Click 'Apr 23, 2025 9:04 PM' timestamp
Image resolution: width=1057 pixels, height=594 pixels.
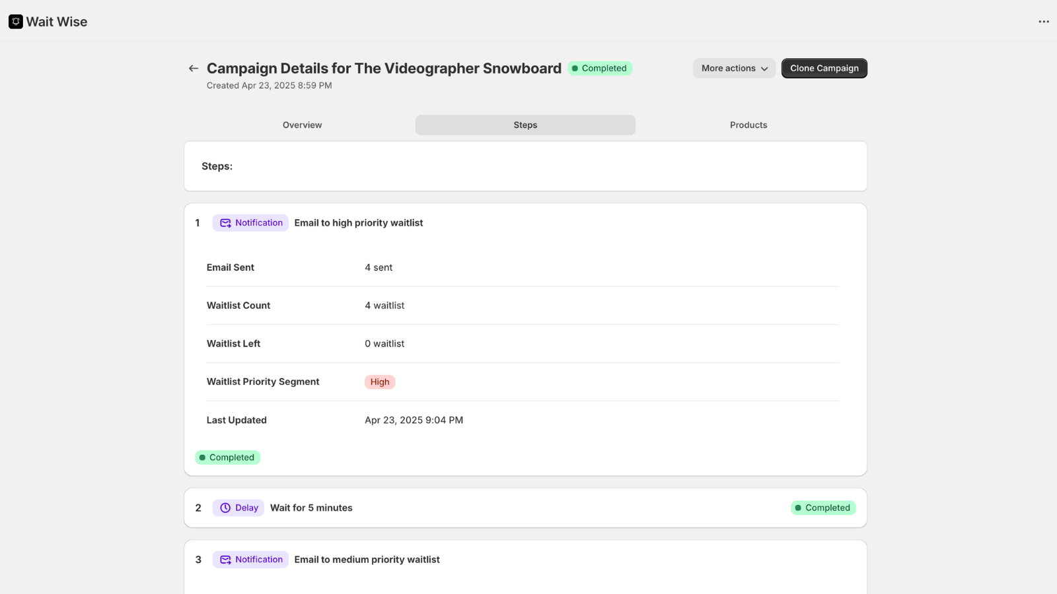coord(414,420)
